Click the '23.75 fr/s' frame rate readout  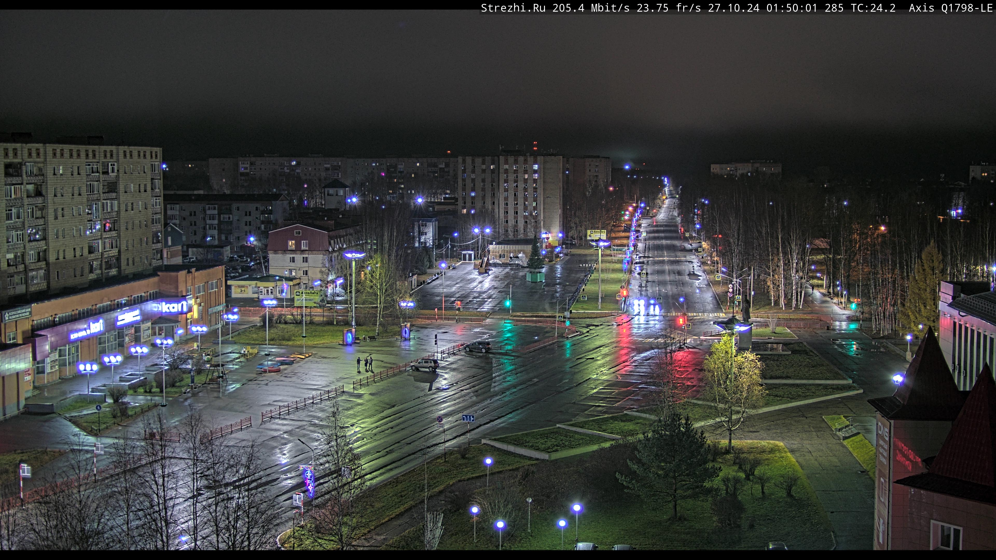[x=668, y=8]
